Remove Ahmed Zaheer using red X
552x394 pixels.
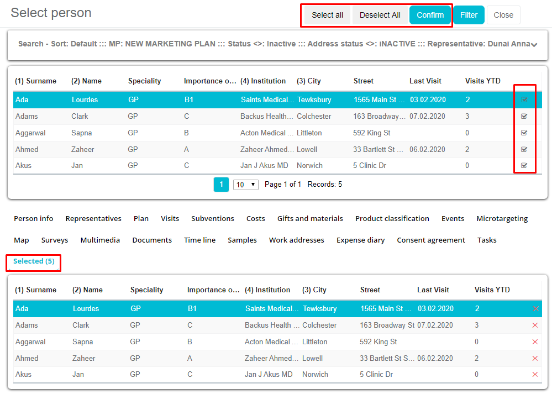click(535, 359)
